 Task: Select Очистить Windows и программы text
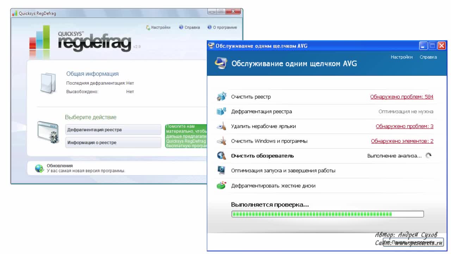[x=269, y=141]
